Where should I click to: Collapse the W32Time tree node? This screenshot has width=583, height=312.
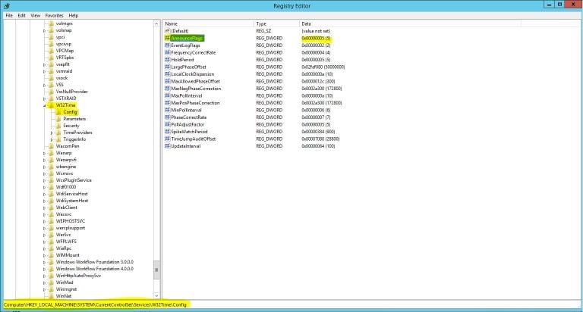[x=45, y=106]
